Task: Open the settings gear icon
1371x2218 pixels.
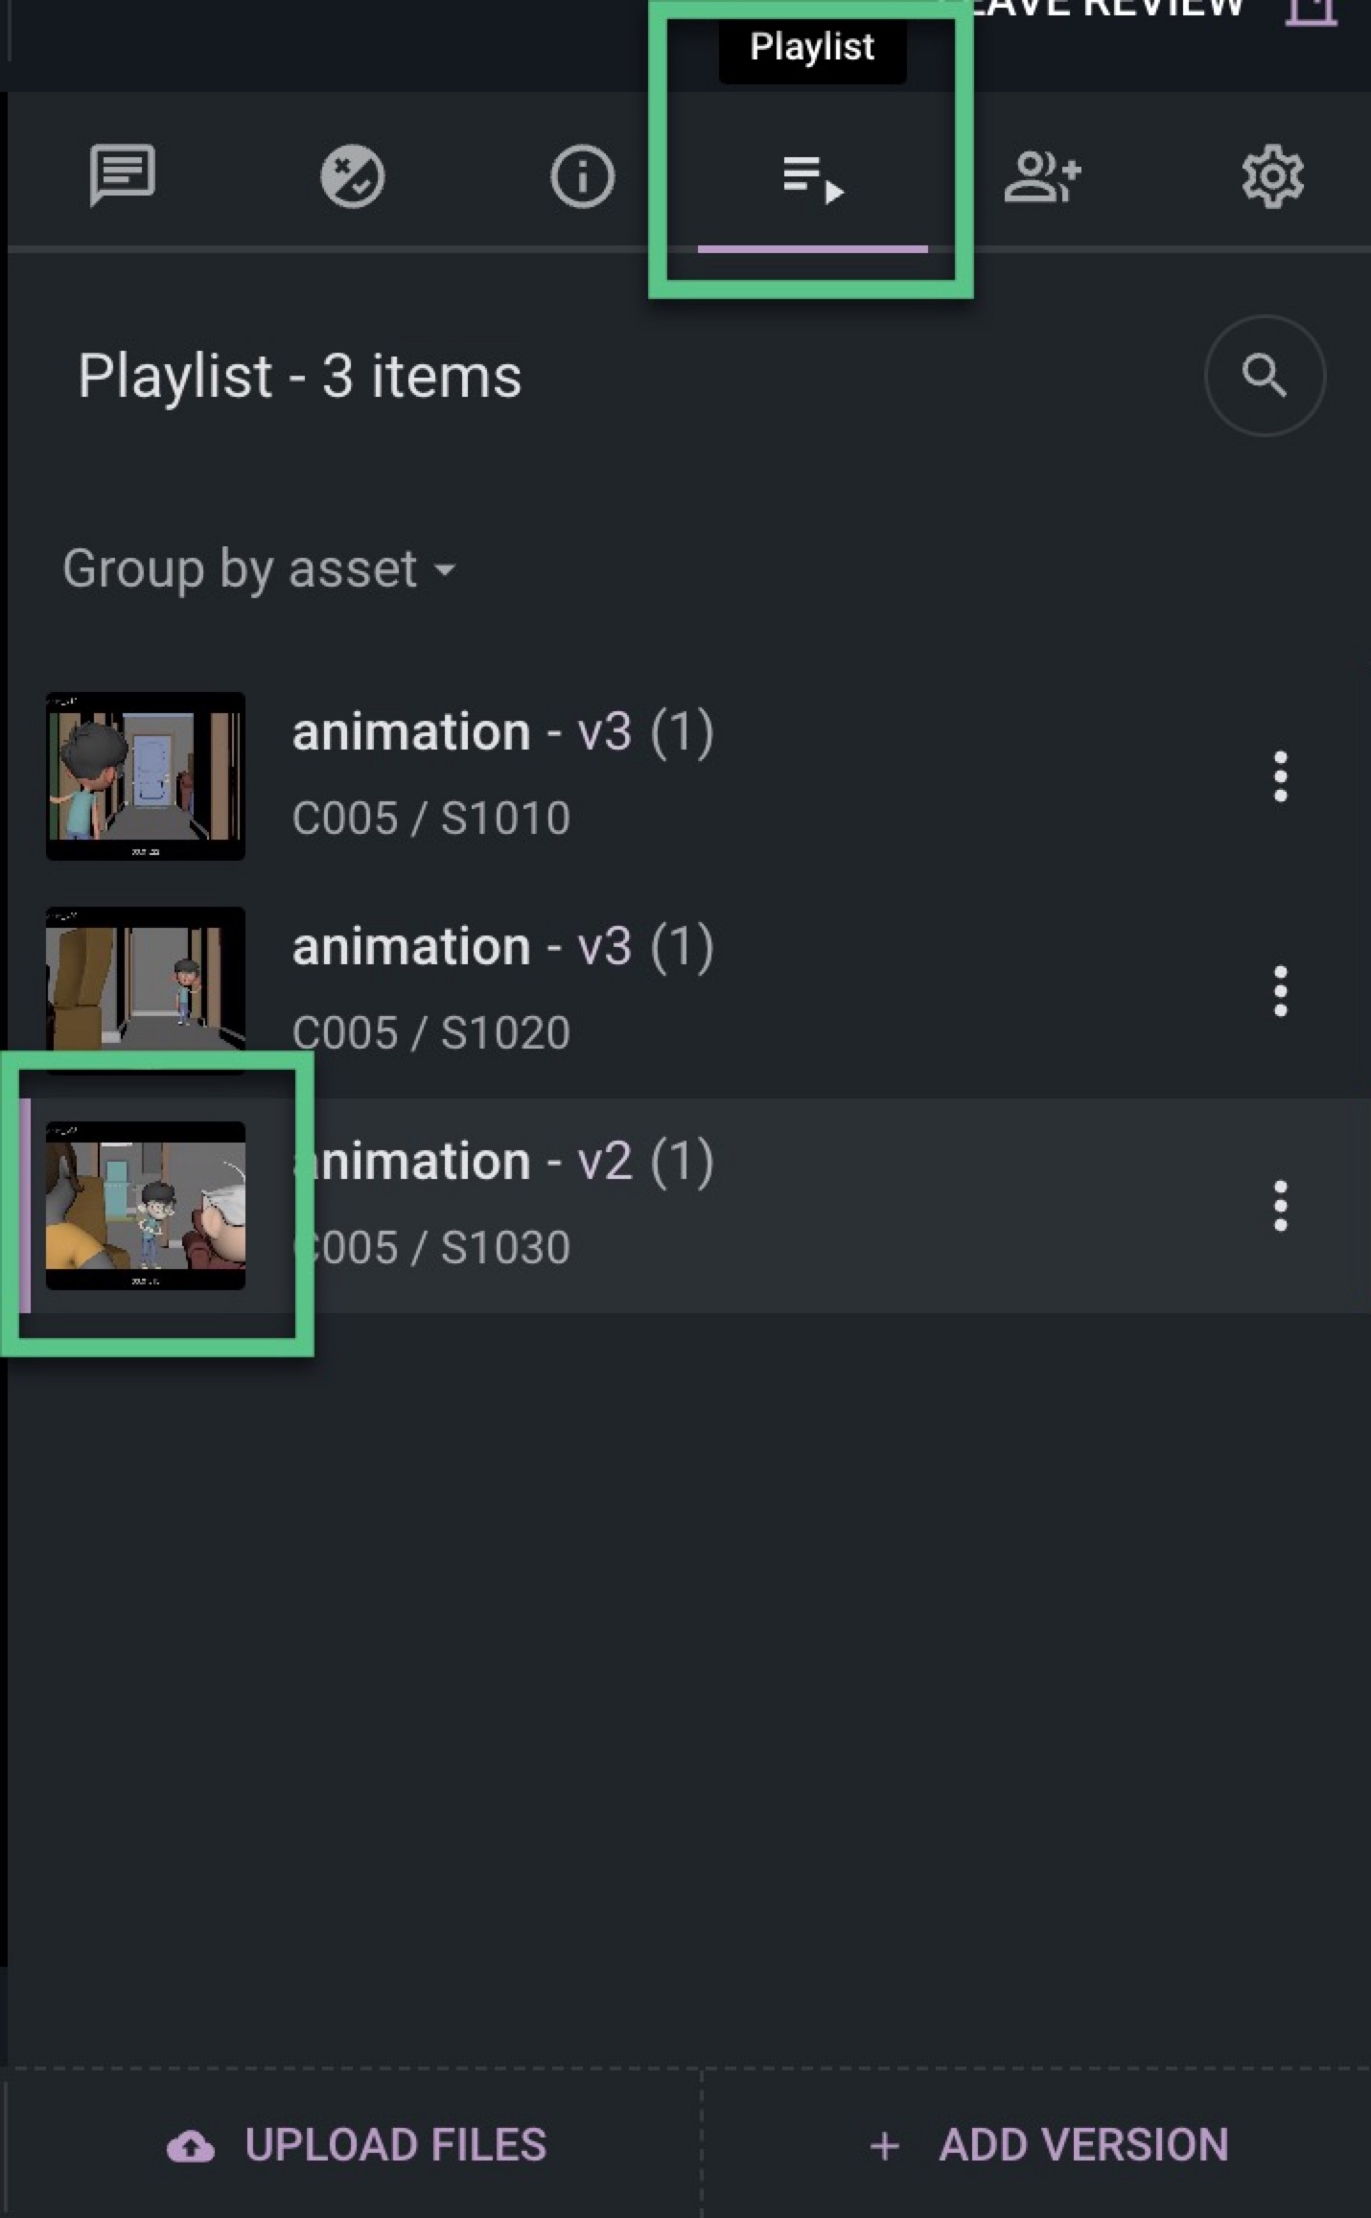Action: tap(1272, 176)
